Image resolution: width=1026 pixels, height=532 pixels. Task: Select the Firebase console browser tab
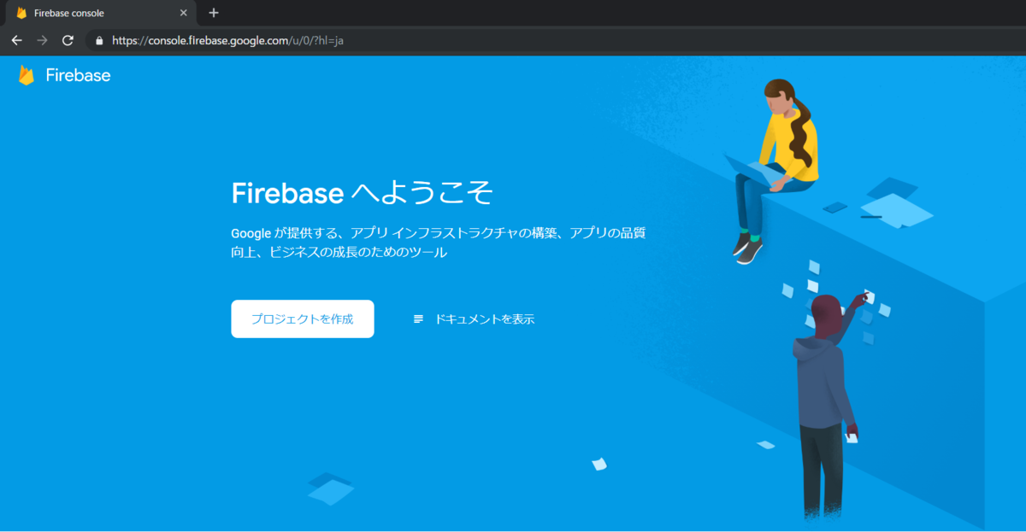[99, 13]
